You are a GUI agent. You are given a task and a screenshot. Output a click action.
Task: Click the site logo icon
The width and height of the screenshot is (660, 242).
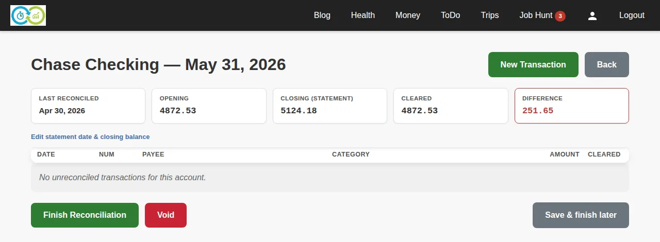tap(28, 15)
